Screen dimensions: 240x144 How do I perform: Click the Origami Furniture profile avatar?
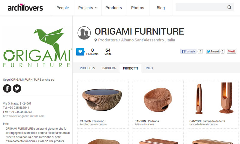[84, 33]
